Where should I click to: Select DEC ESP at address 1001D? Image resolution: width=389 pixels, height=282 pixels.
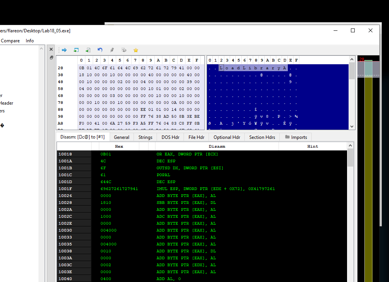coord(166,182)
